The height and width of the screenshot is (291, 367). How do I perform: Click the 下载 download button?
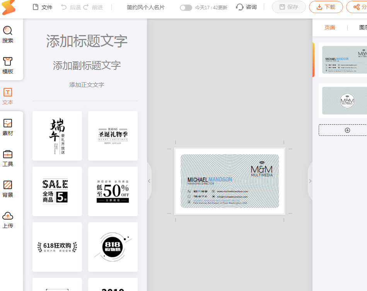tap(326, 7)
